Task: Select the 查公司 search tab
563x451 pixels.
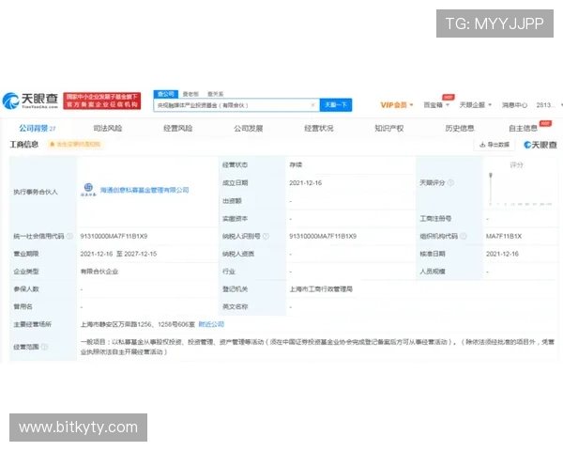Action: [x=166, y=94]
